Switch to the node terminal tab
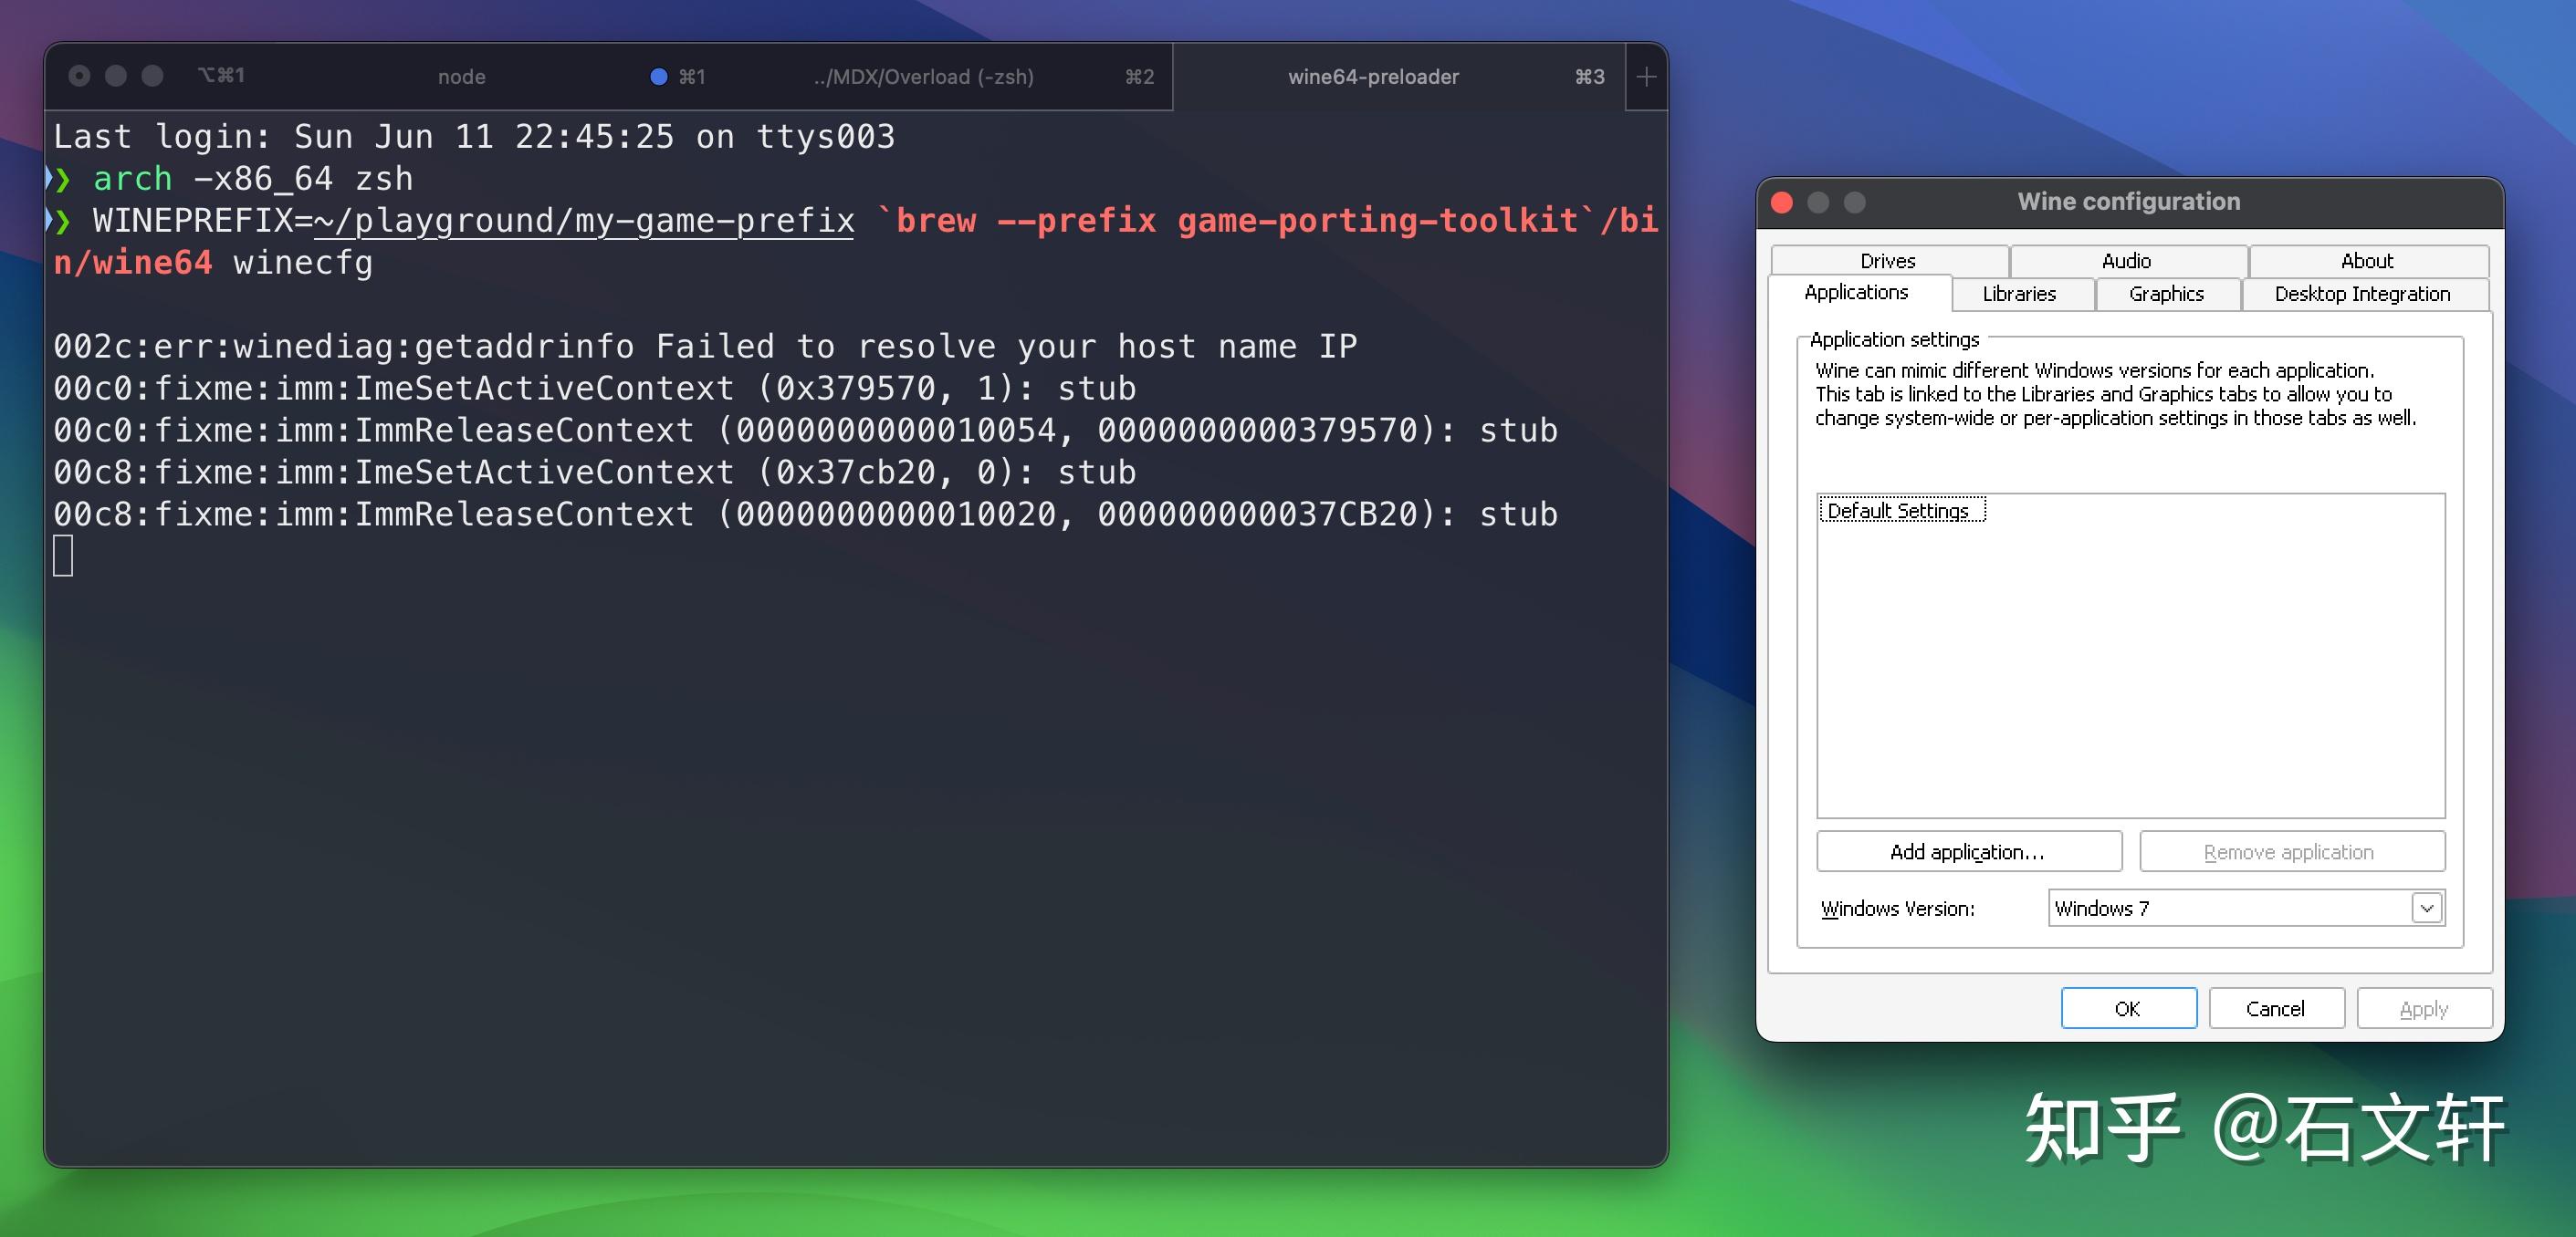The image size is (2576, 1237). (461, 77)
